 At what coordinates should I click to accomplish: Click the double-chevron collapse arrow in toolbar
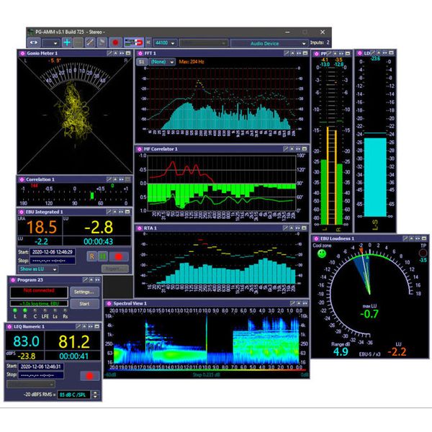(148, 42)
